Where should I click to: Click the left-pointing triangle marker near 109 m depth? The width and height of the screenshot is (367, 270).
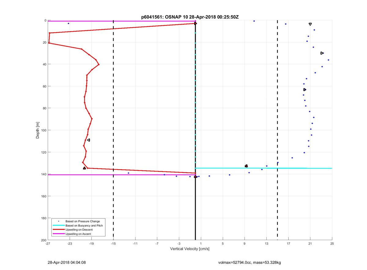88,140
